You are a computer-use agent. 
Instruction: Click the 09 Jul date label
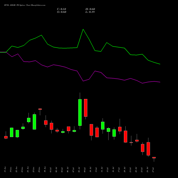pos(85,169)
